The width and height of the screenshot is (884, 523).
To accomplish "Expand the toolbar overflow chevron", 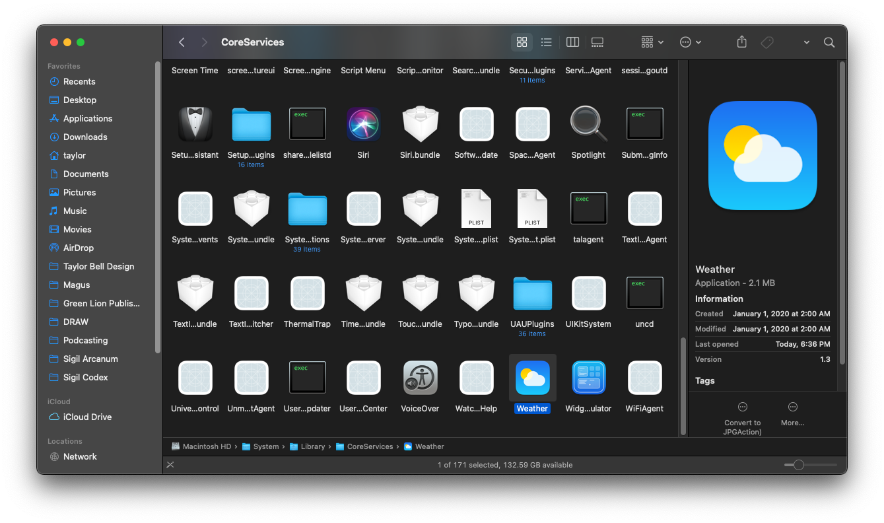I will coord(806,42).
